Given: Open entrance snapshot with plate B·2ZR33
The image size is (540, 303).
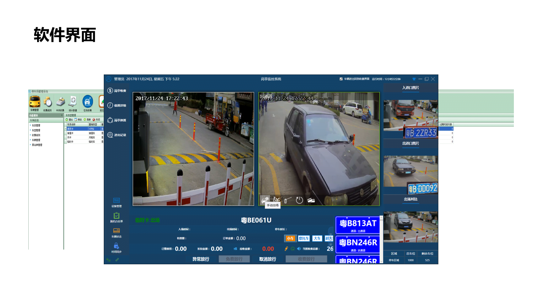Looking at the screenshot, I should 410,119.
